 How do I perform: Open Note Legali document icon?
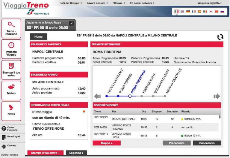pyautogui.click(x=4, y=137)
